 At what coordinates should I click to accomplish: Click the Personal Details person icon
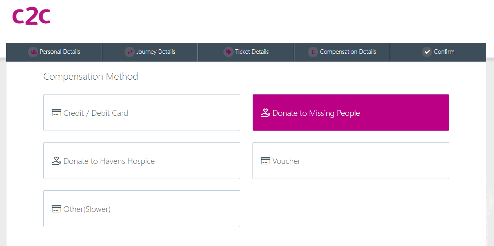[x=33, y=52]
